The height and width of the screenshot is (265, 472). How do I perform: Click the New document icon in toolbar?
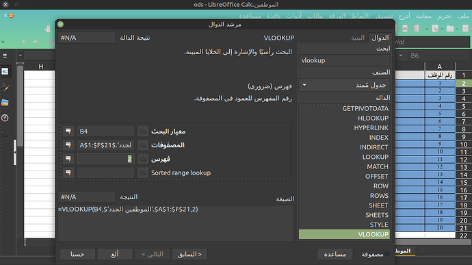point(465,29)
